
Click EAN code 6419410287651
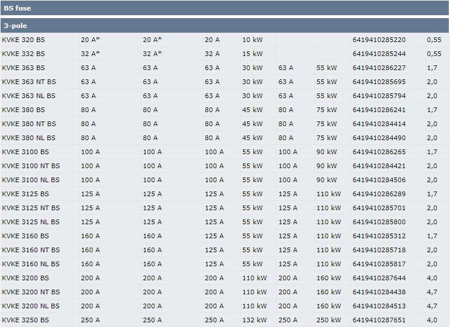(379, 320)
